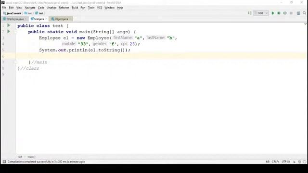Click the build project icon beside run configuration
The width and height of the screenshot is (308, 173).
(250, 13)
